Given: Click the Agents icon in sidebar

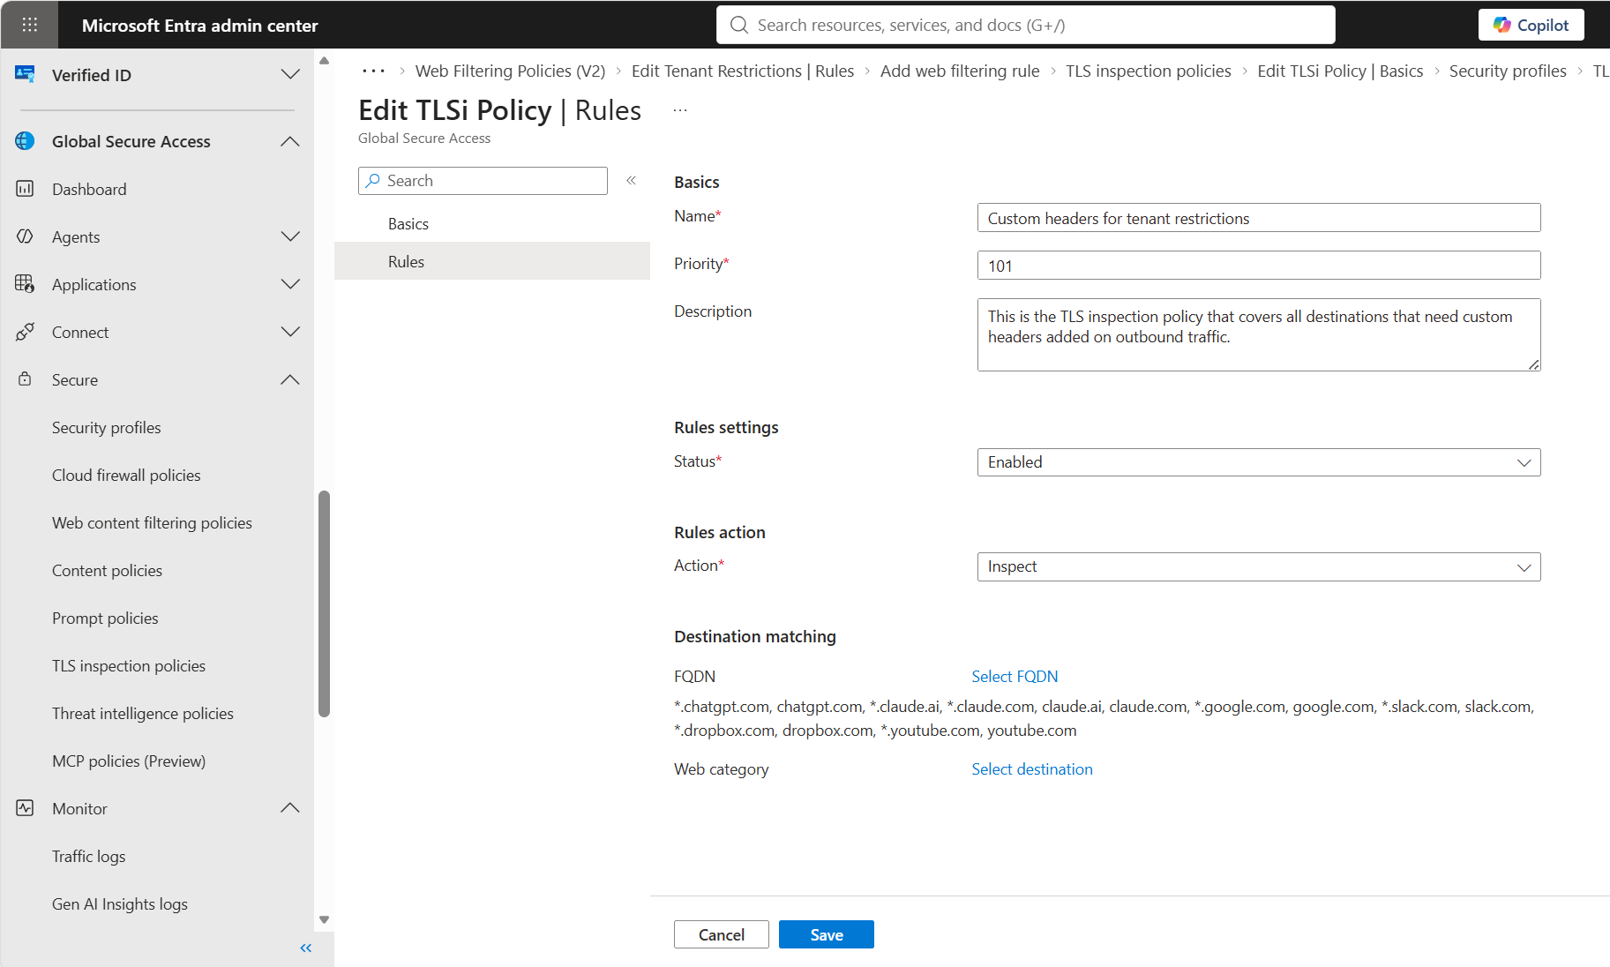Looking at the screenshot, I should tap(25, 236).
